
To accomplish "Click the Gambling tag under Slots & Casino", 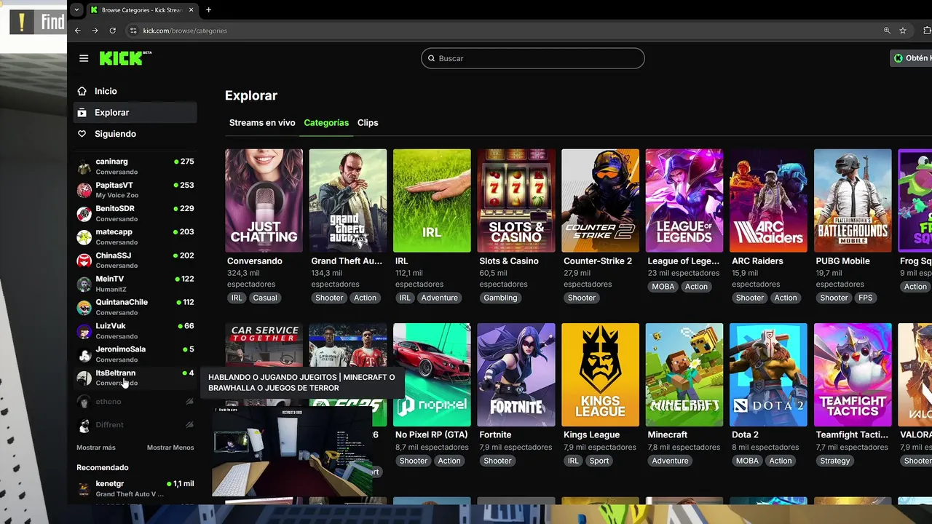I will 501,298.
